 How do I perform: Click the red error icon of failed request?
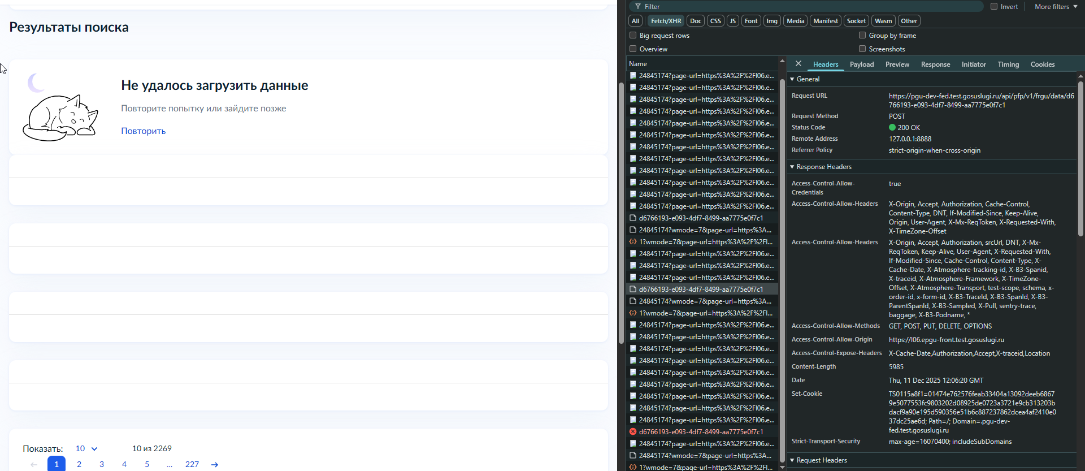click(x=633, y=431)
